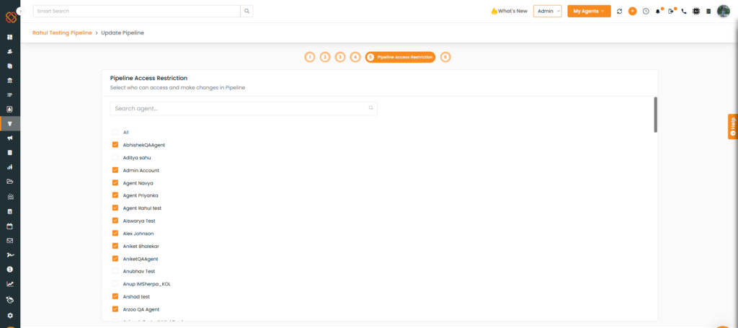The height and width of the screenshot is (328, 738).
Task: Open the calendar icon in sidebar
Action: click(10, 226)
